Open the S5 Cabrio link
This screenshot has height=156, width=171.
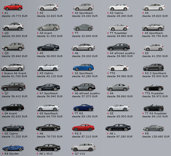tap(11, 133)
